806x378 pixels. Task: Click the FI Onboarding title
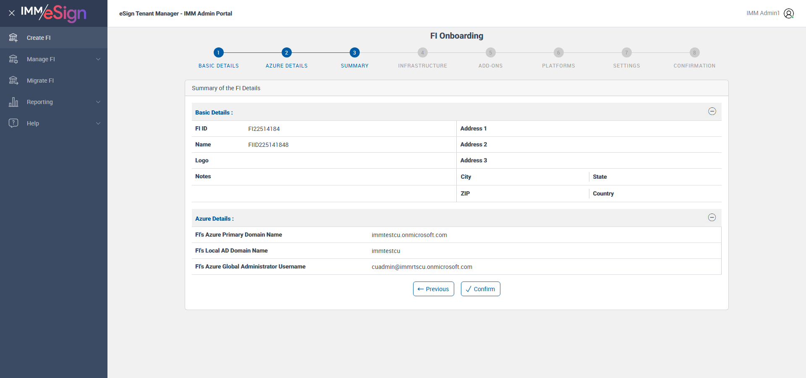point(457,36)
